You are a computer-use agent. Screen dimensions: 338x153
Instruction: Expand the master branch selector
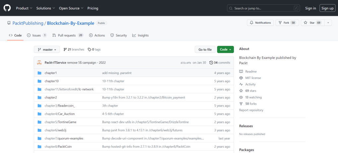click(x=47, y=50)
